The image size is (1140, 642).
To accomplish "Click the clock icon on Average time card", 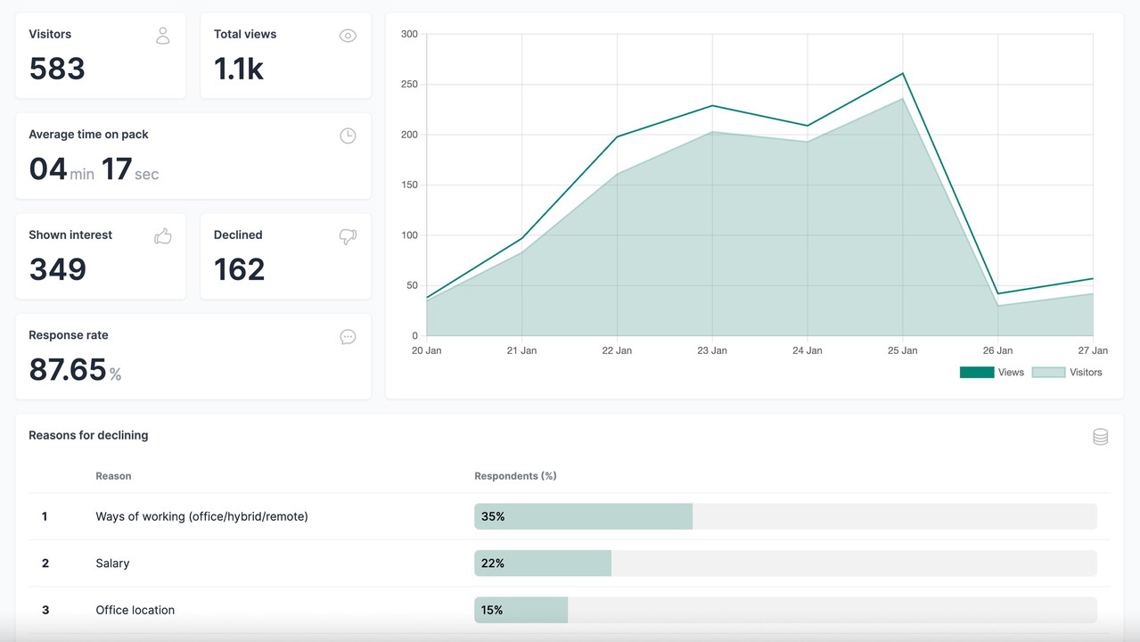I will pyautogui.click(x=348, y=136).
